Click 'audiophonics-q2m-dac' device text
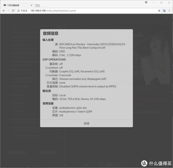The width and height of the screenshot is (173, 168). tap(73, 108)
